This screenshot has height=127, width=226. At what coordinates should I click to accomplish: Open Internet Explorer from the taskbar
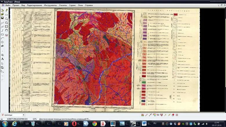14,124
